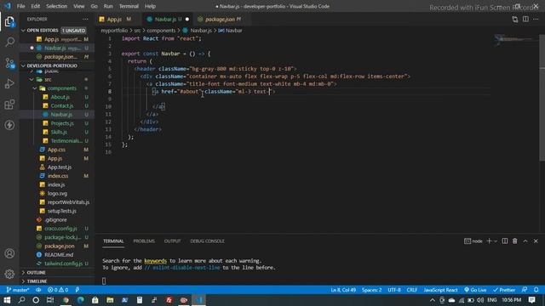Open notifications bell in status bar
545x306 pixels.
tap(536, 290)
